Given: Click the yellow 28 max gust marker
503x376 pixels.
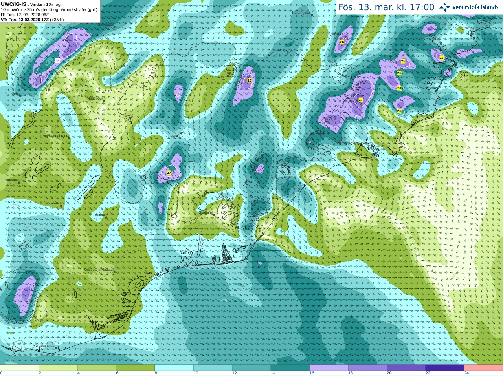Looking at the screenshot, I should point(399,88).
